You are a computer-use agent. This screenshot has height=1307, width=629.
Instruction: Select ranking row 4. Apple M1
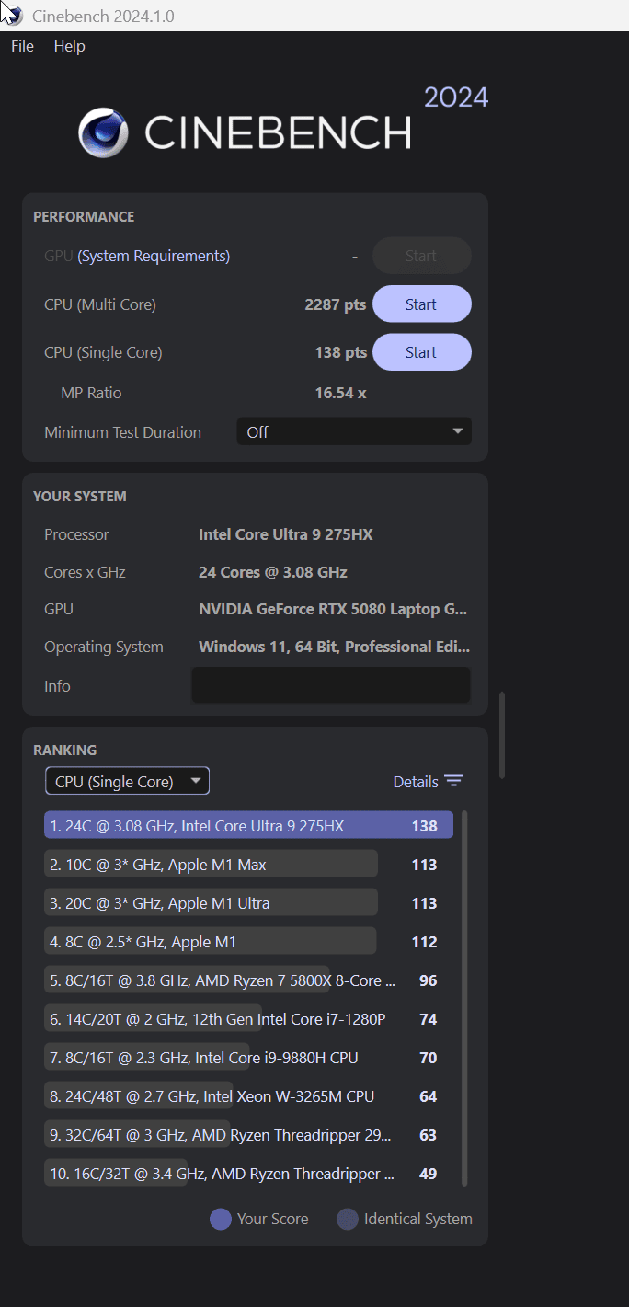248,941
